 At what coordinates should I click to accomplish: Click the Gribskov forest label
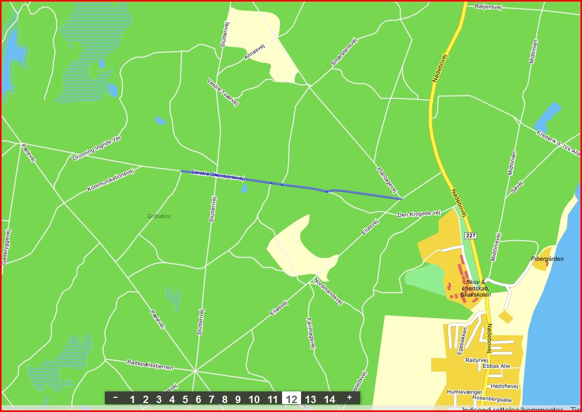point(159,216)
